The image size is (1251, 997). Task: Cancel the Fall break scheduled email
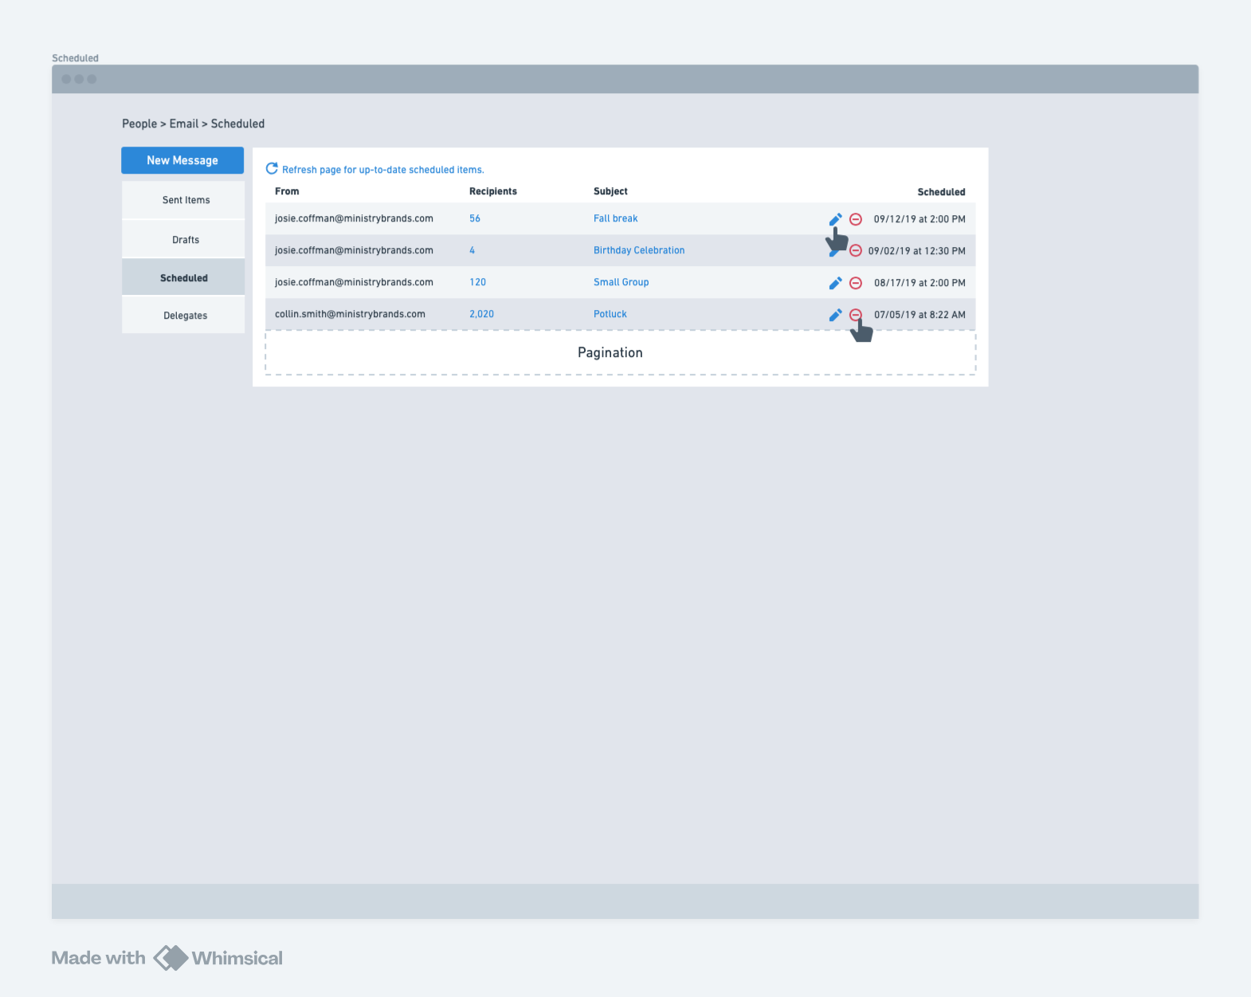pyautogui.click(x=856, y=219)
